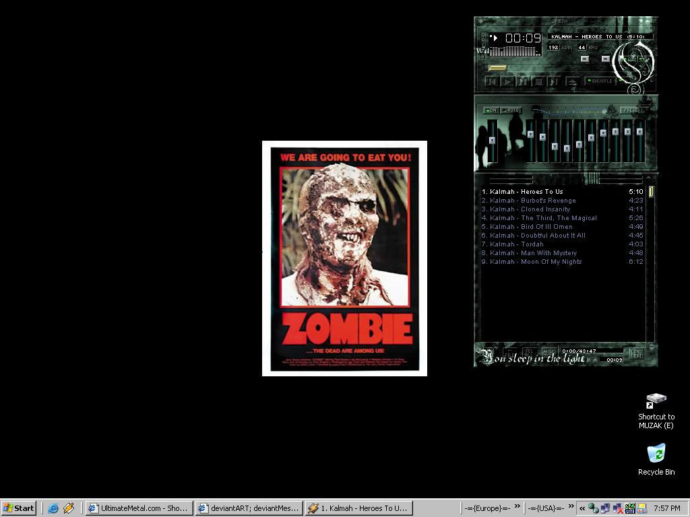Select playlist track Kalmah - Cloned Insanity
This screenshot has height=517, width=690.
click(x=563, y=209)
